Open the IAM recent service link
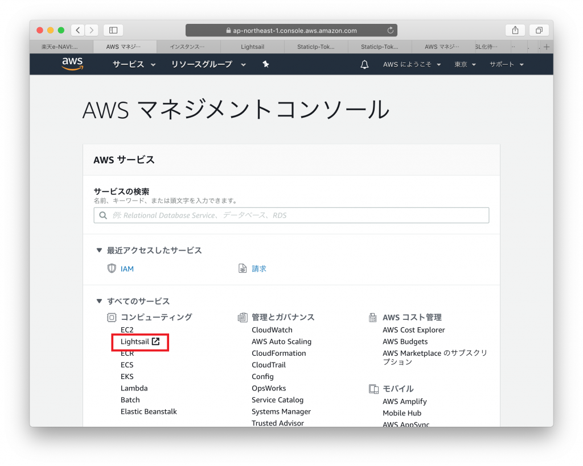The image size is (583, 466). [x=127, y=269]
